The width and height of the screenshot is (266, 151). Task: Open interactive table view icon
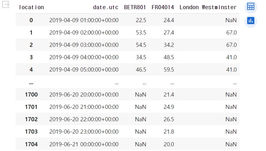coord(250,7)
